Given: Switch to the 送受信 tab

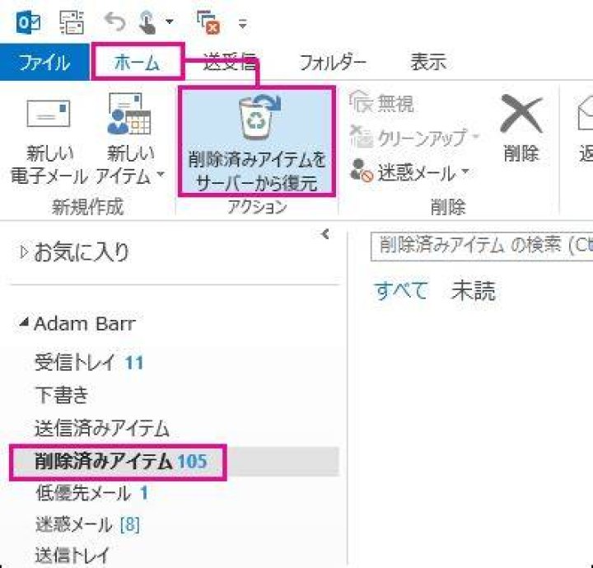Looking at the screenshot, I should (231, 62).
